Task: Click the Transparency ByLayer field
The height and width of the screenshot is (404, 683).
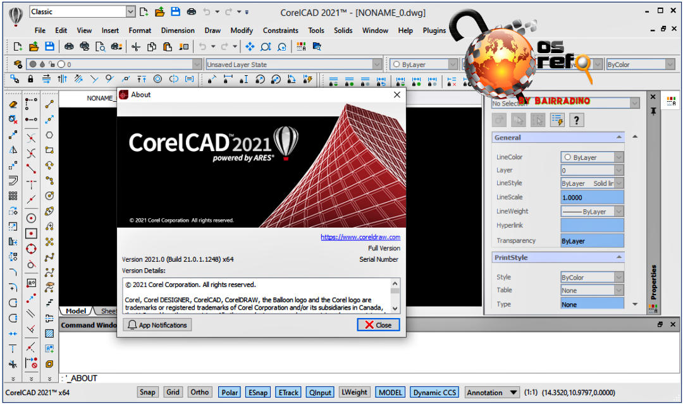Action: pyautogui.click(x=592, y=241)
